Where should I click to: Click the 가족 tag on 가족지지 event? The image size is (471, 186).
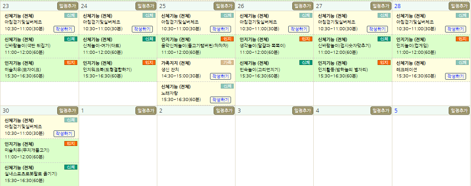click(227, 63)
